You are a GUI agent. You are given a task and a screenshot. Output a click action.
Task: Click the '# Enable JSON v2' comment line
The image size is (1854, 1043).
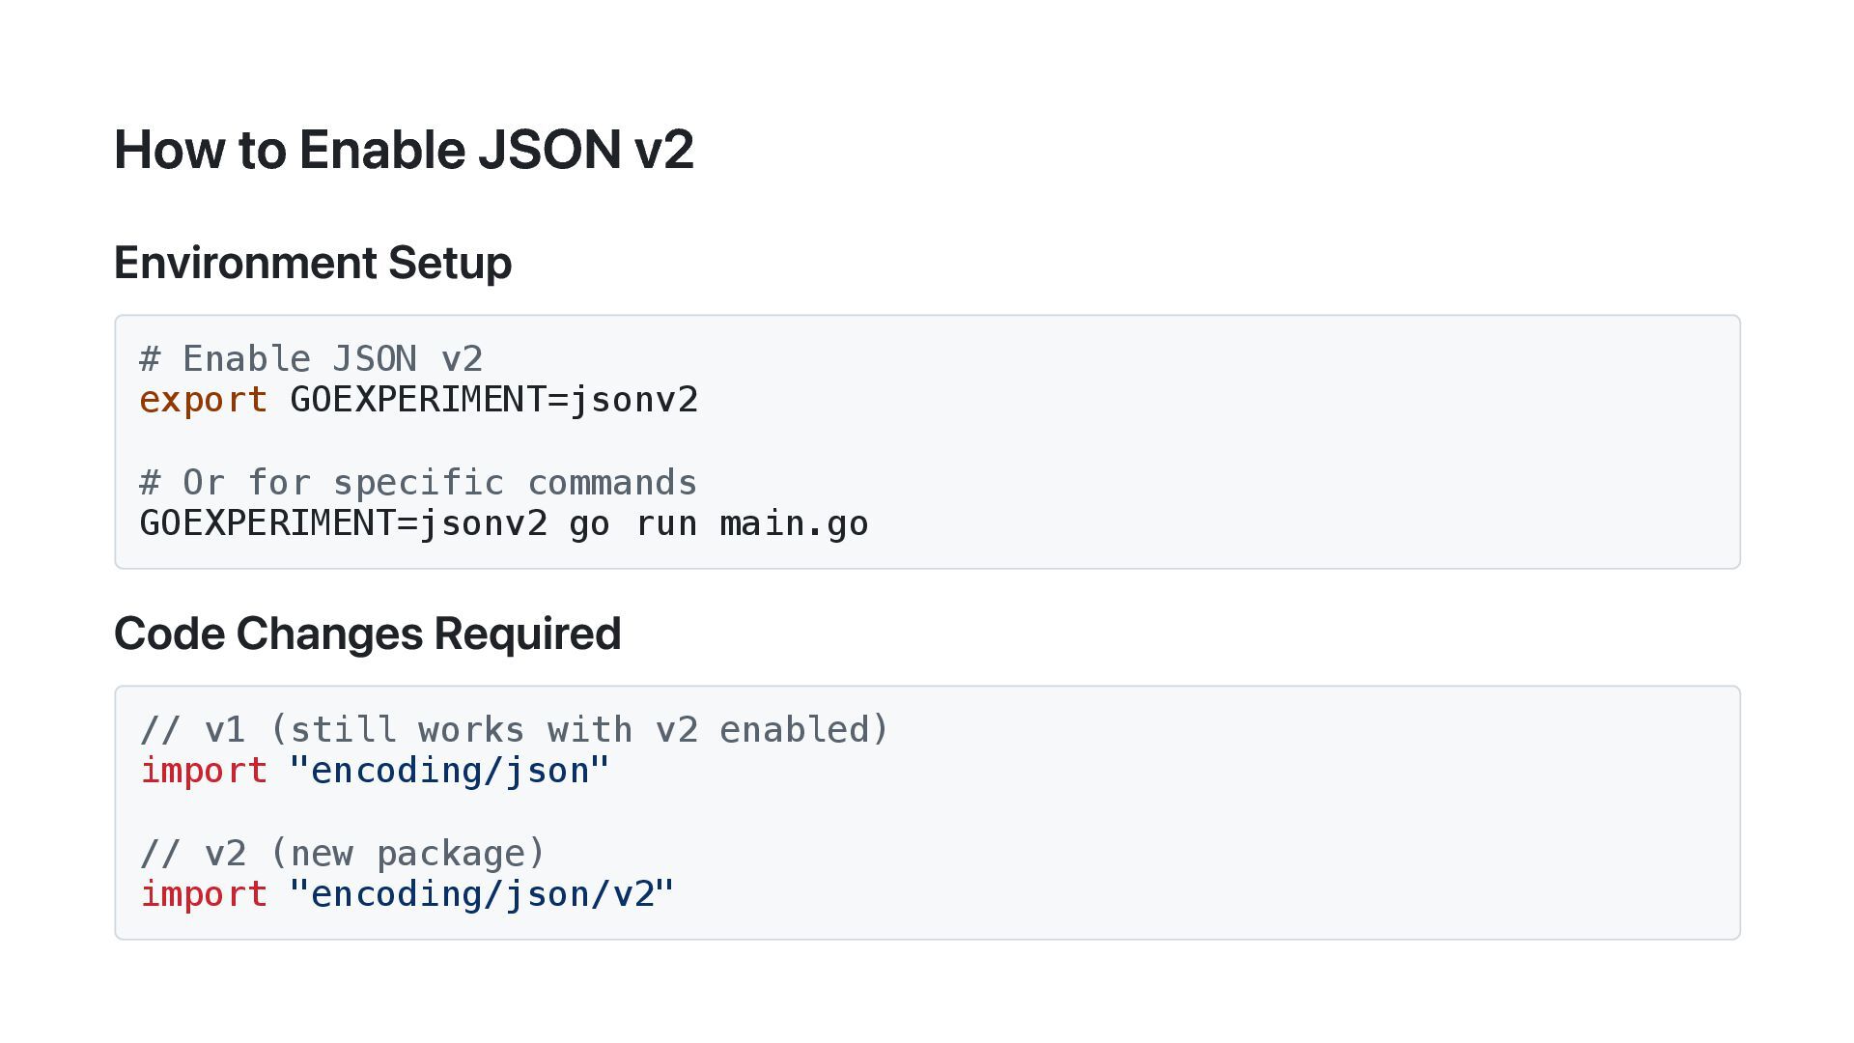coord(311,359)
